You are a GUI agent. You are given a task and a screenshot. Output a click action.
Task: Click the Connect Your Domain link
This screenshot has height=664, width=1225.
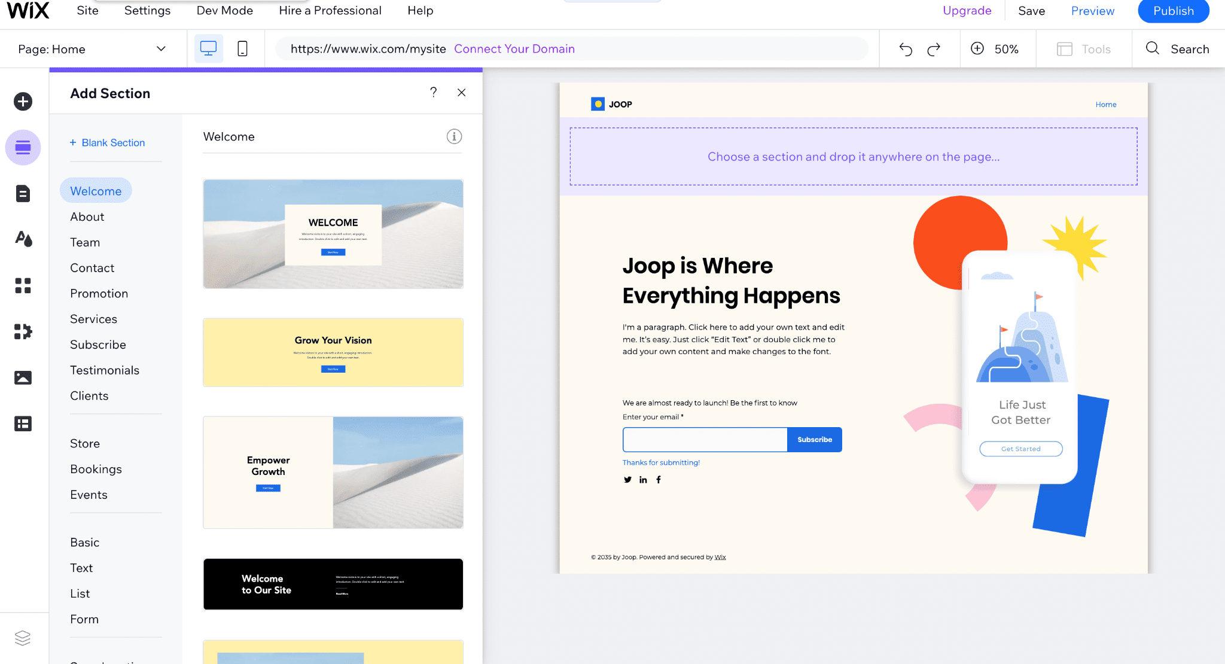[514, 48]
